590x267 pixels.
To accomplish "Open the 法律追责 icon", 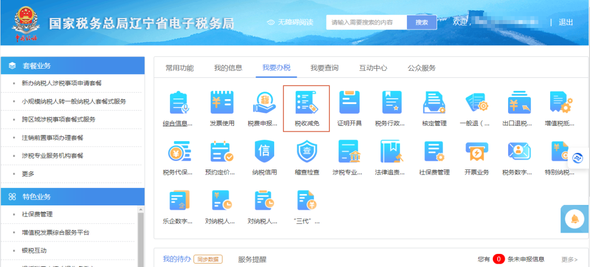I will (392, 151).
